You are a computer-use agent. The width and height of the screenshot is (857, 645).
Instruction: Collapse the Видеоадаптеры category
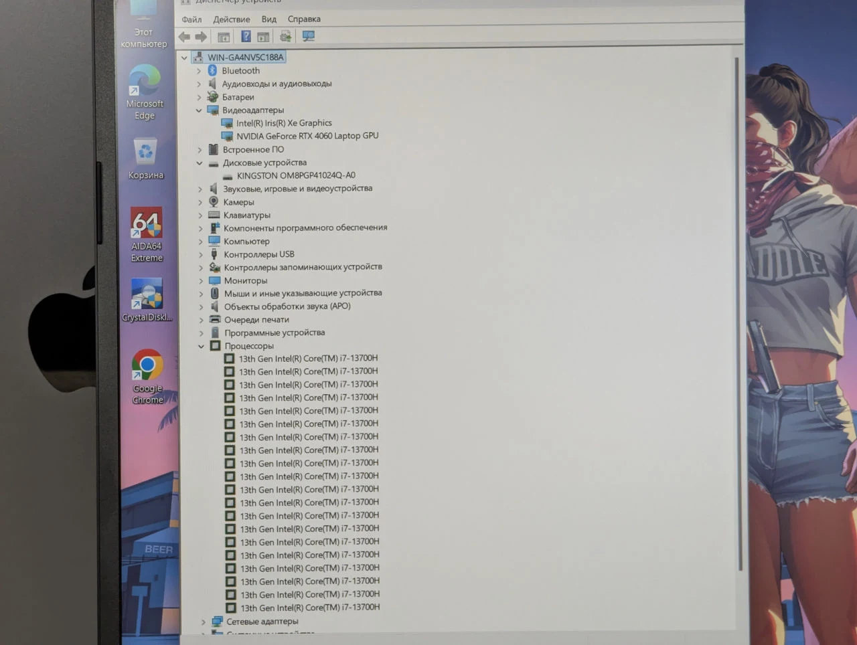tap(199, 110)
